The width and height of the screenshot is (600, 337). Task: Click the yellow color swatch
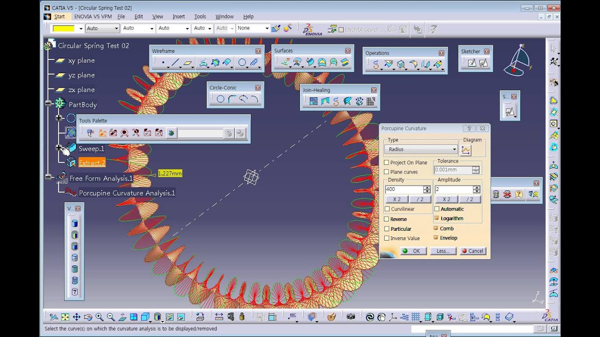pyautogui.click(x=64, y=29)
